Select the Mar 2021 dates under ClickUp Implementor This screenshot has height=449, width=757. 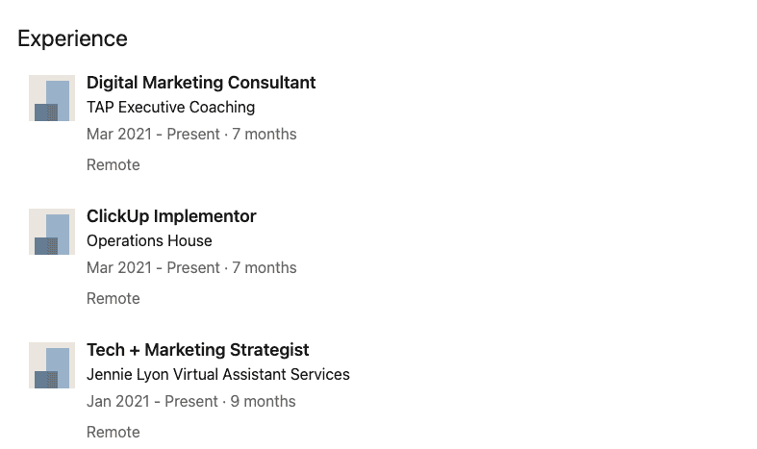point(191,268)
